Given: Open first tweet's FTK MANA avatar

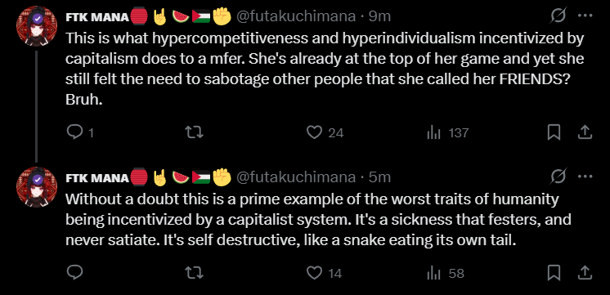Looking at the screenshot, I should (x=37, y=26).
